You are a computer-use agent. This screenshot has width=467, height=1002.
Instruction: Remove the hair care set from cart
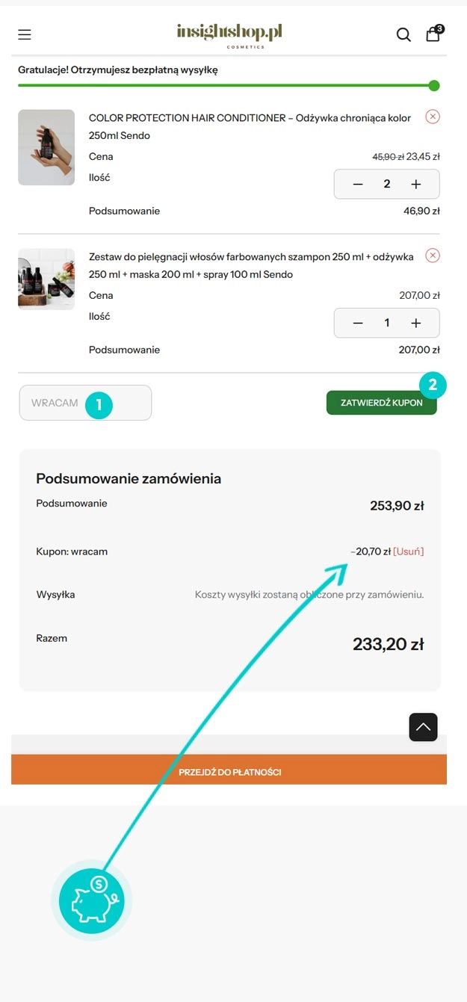tap(433, 256)
